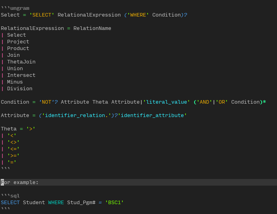Click the SELECT keyword in the SQL example

point(10,203)
